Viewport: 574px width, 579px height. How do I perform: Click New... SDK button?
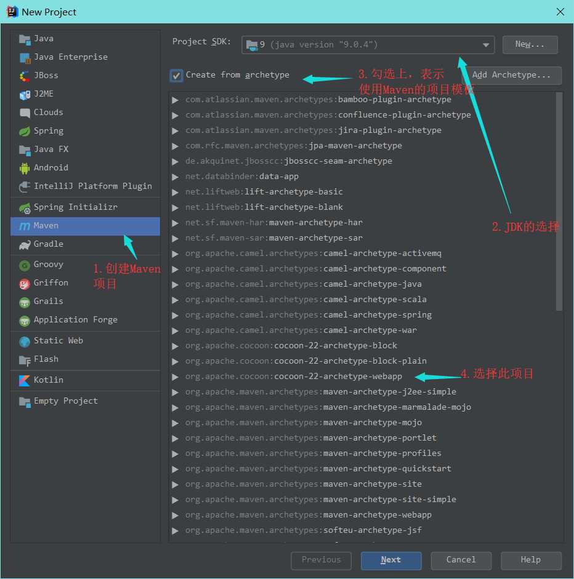pos(530,45)
